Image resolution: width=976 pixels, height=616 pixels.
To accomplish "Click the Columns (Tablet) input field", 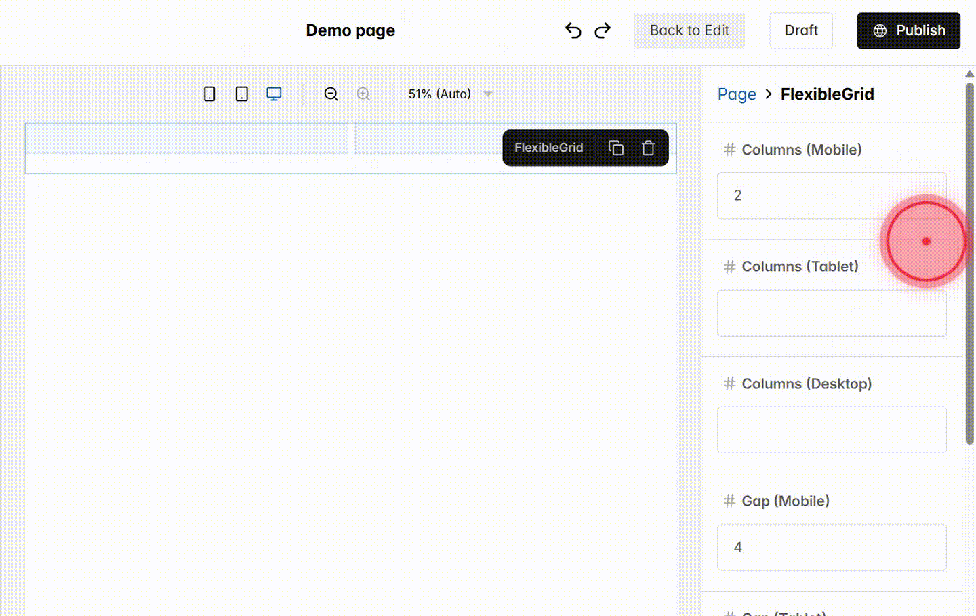I will click(x=832, y=313).
